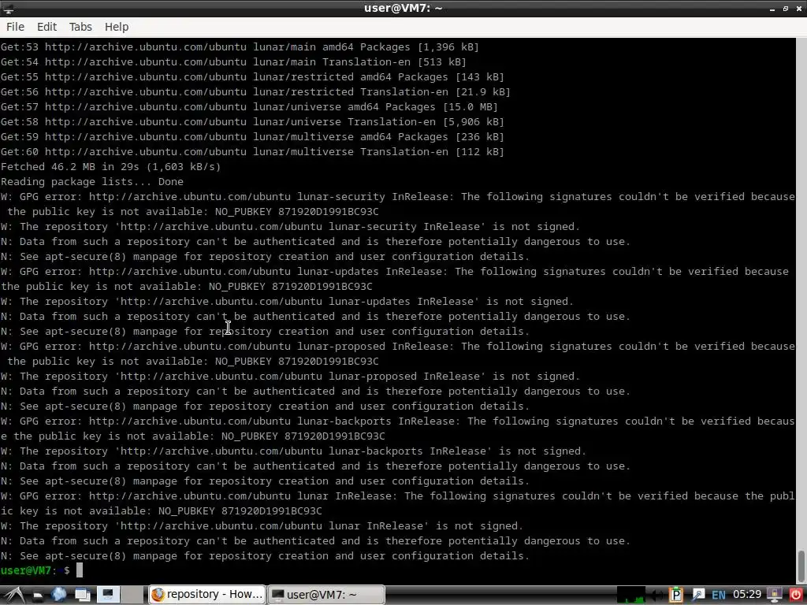807x605 pixels.
Task: Click 'lunar-updates InRelease' is not signed line
Action: (x=287, y=302)
